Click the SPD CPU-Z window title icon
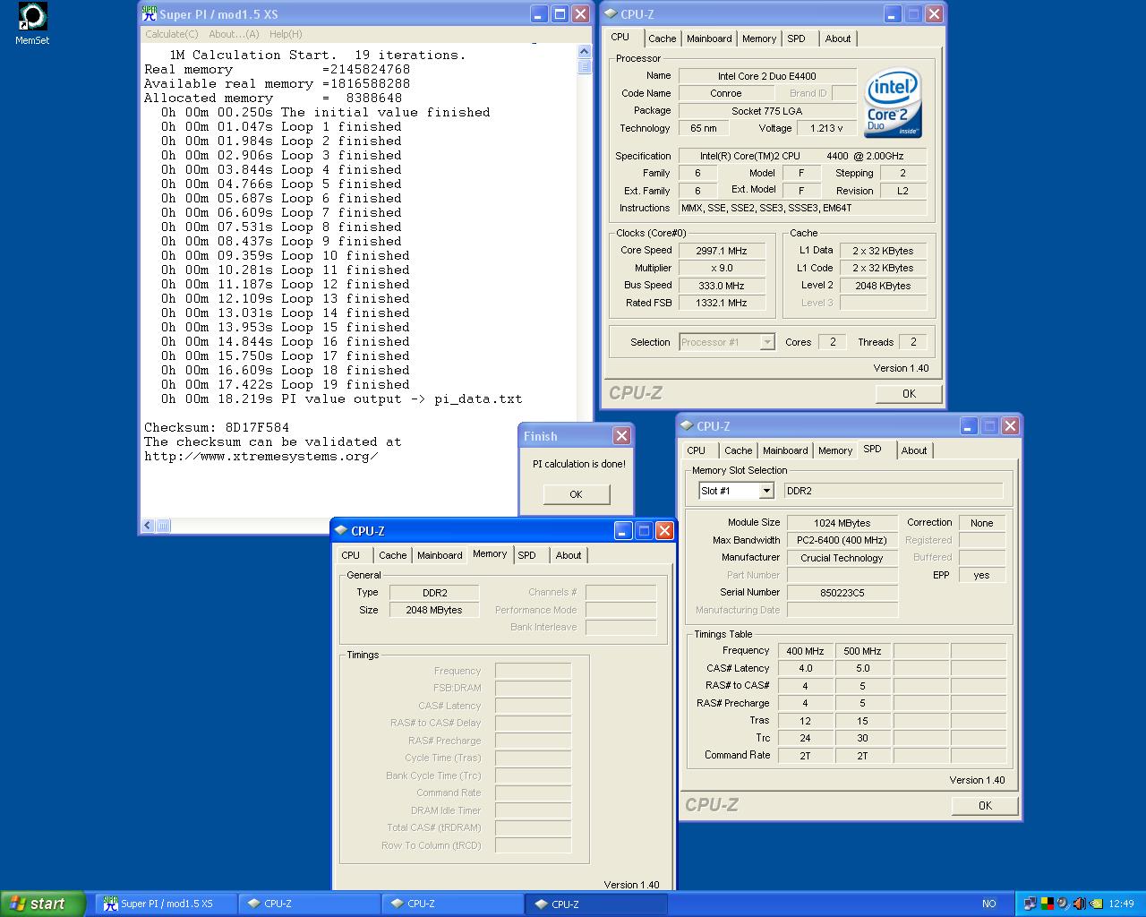This screenshot has height=917, width=1146. tap(687, 426)
